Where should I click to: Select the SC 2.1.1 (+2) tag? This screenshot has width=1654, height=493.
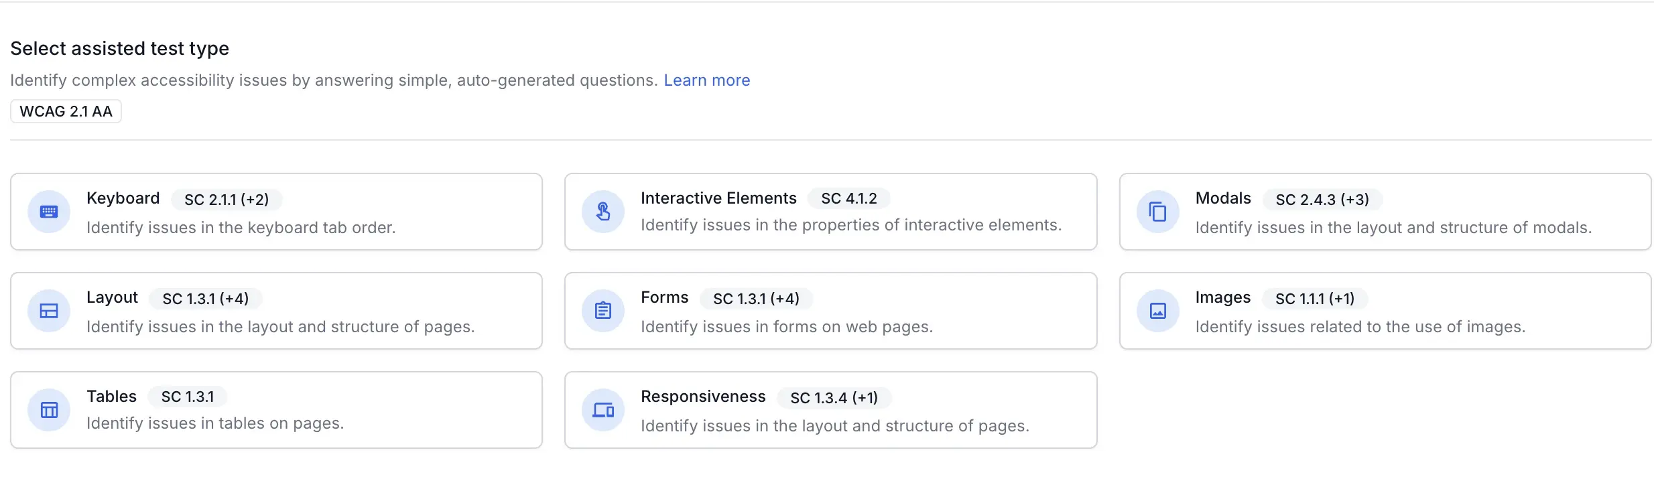pos(227,200)
